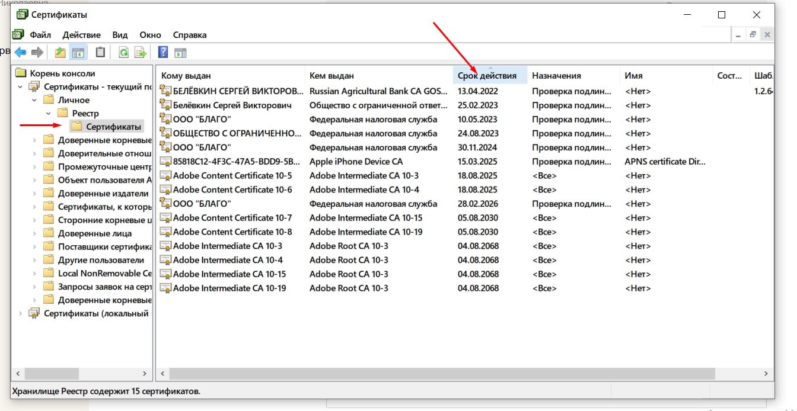Image resolution: width=797 pixels, height=411 pixels.
Task: Click the Forward arrow toolbar icon
Action: pyautogui.click(x=37, y=53)
